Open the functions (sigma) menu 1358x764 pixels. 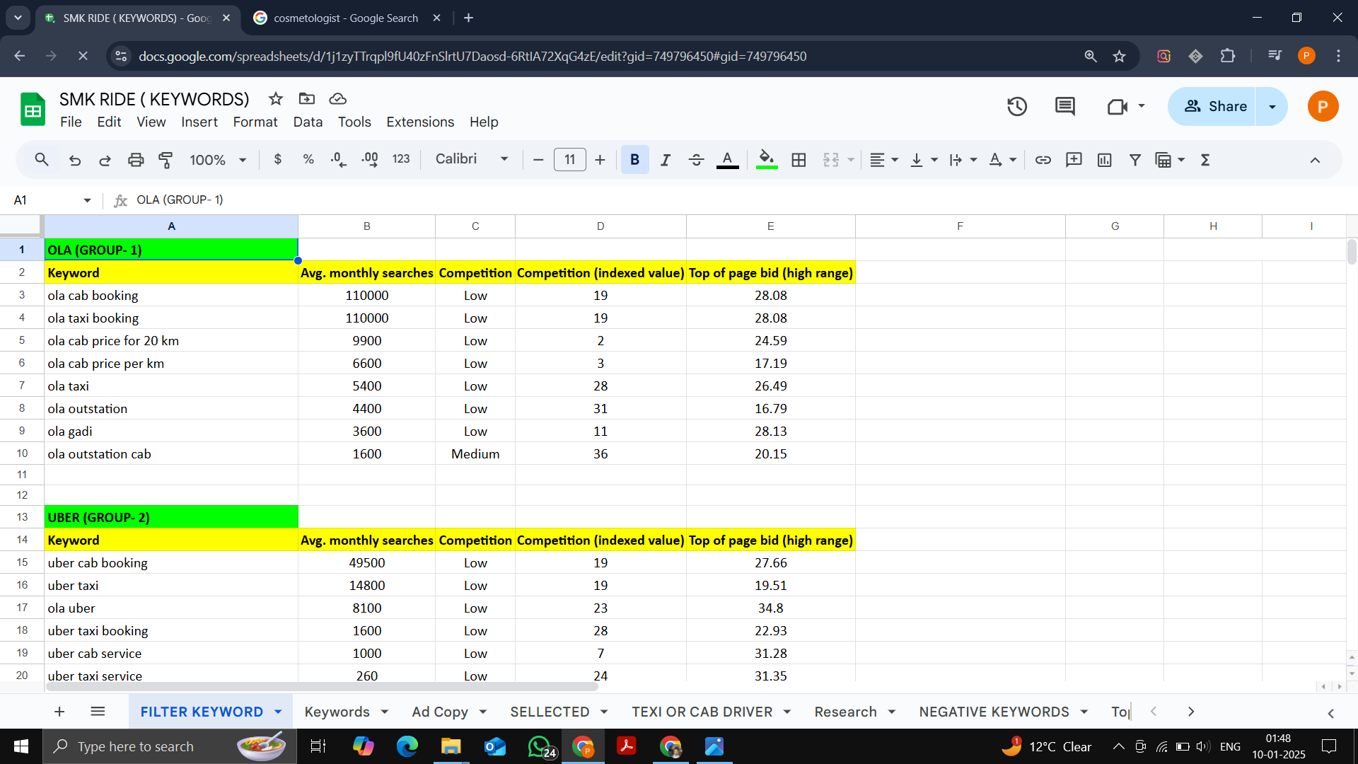point(1205,160)
